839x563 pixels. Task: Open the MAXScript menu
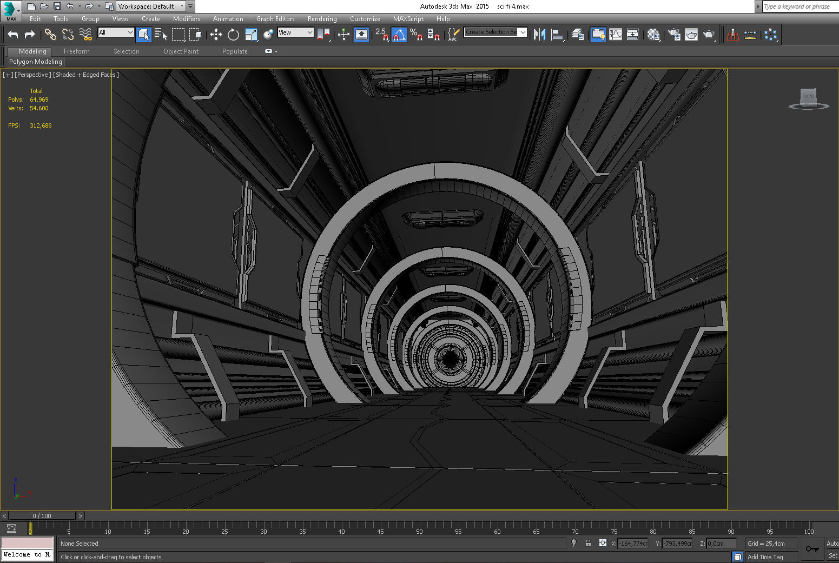click(x=408, y=19)
